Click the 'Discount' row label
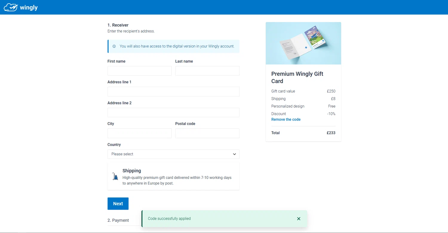 [279, 114]
